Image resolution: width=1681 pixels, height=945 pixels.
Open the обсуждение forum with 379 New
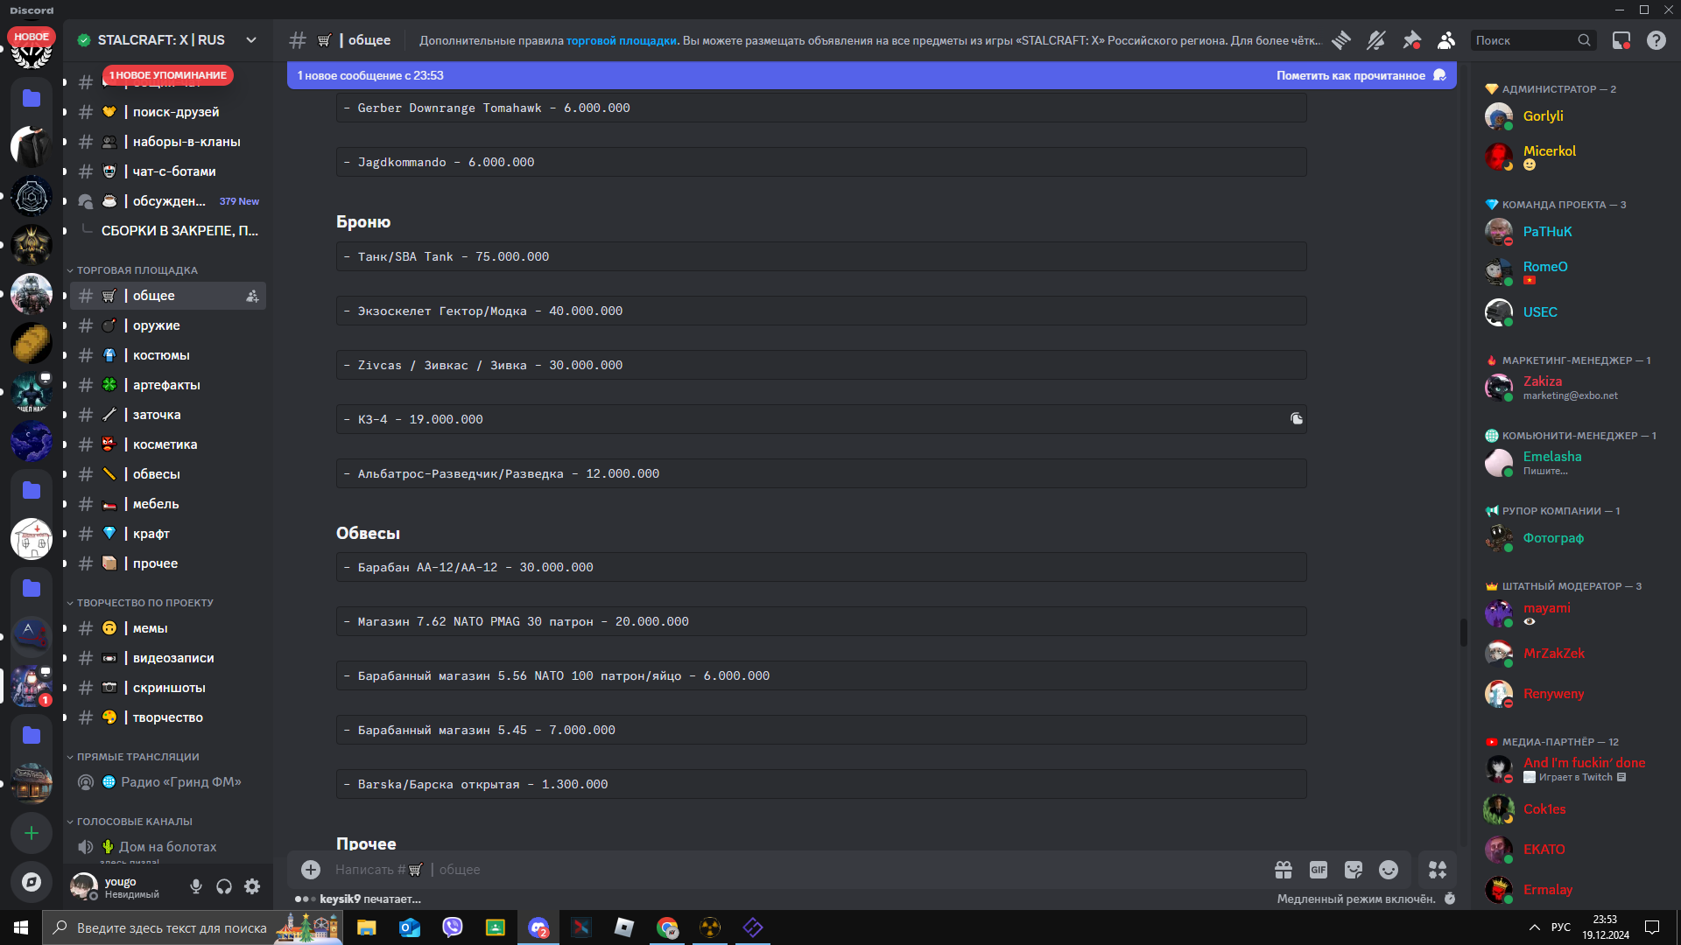pyautogui.click(x=168, y=201)
